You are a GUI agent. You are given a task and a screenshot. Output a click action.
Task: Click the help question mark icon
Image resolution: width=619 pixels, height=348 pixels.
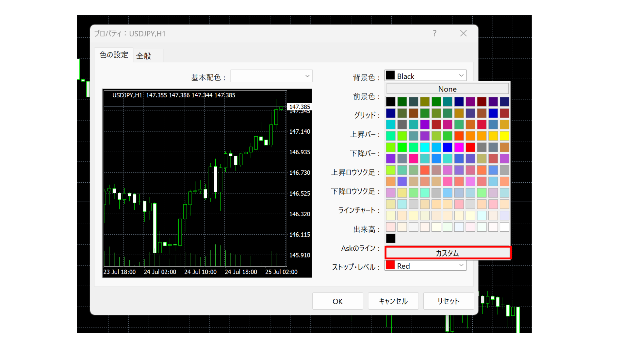click(435, 33)
